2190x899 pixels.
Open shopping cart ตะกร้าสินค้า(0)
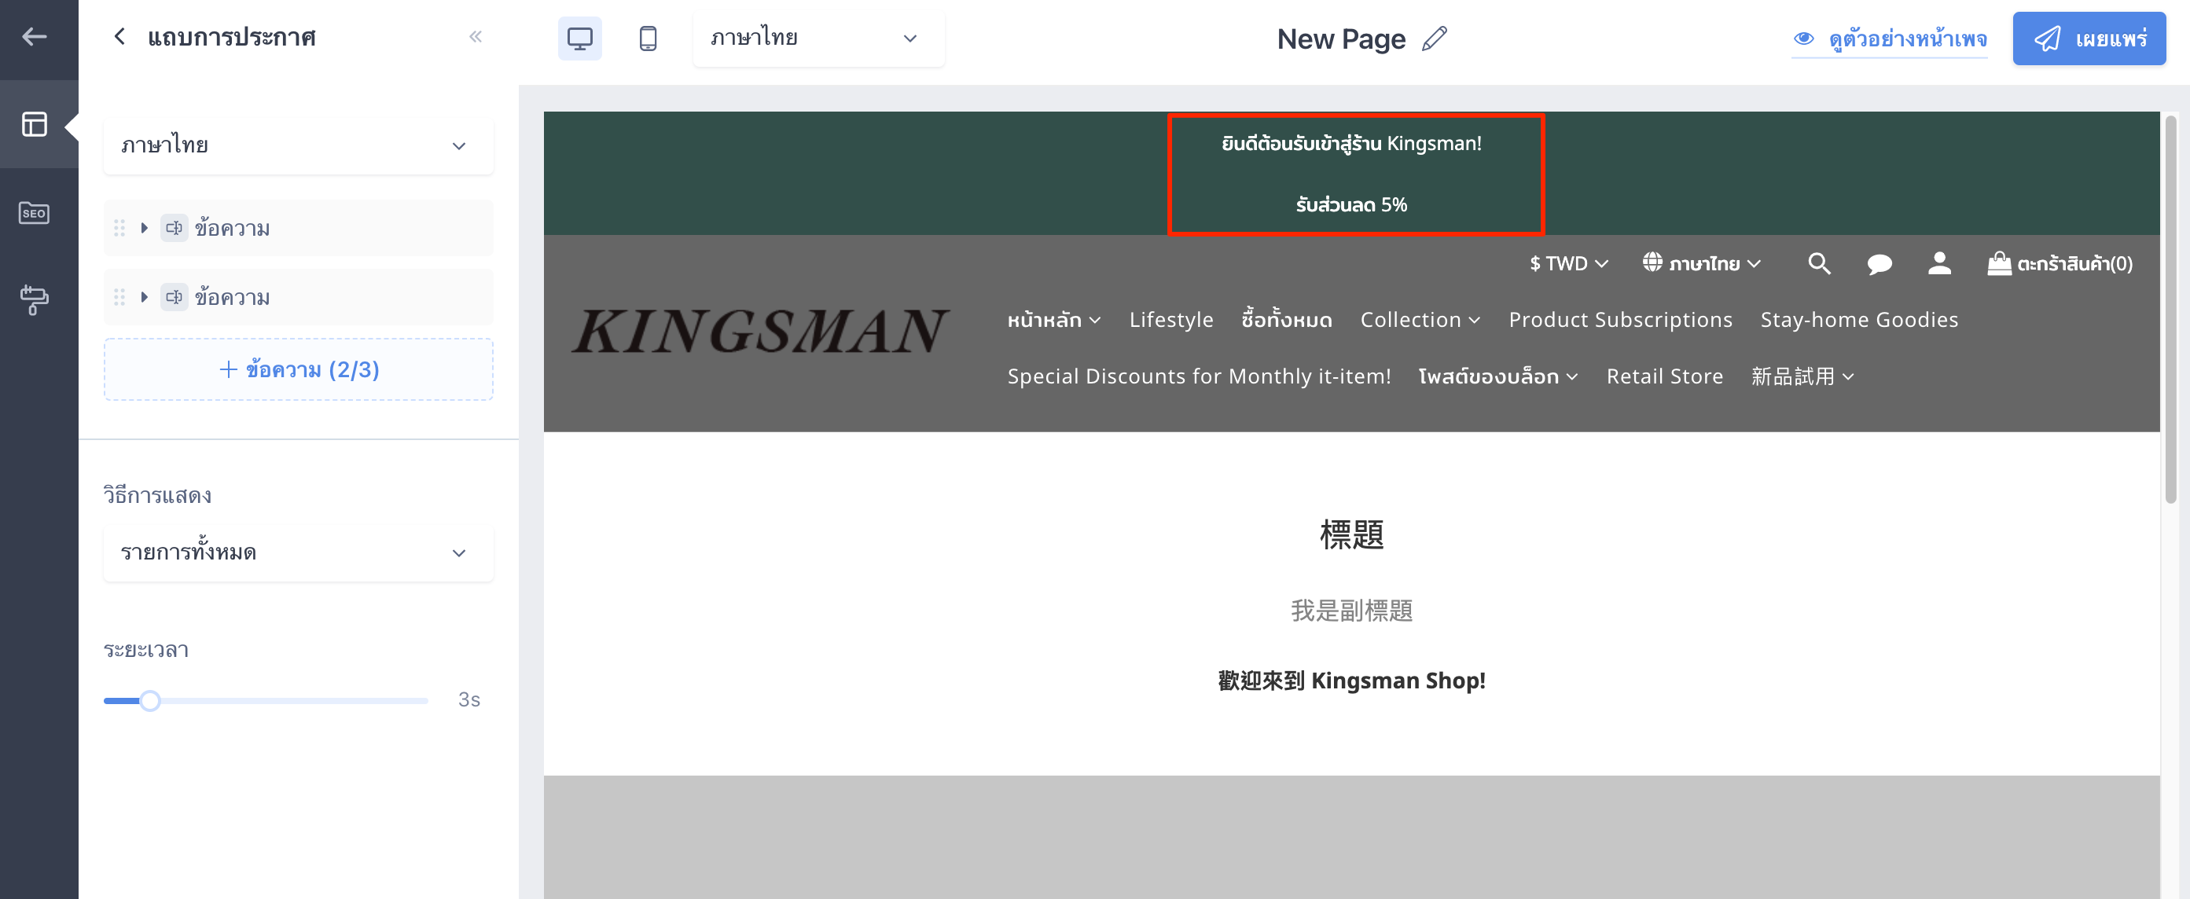(2060, 263)
